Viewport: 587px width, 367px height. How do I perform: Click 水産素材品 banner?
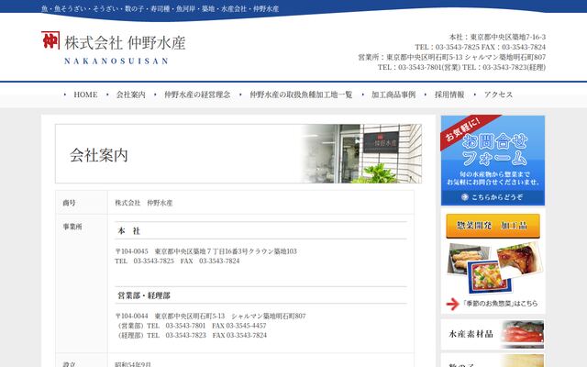[x=493, y=334]
